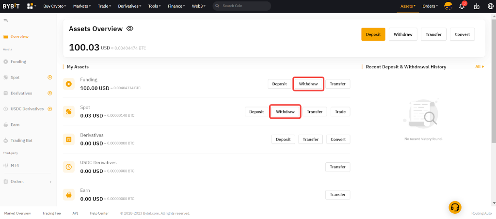
Task: Click Deposit in the Spot row
Action: pos(256,111)
